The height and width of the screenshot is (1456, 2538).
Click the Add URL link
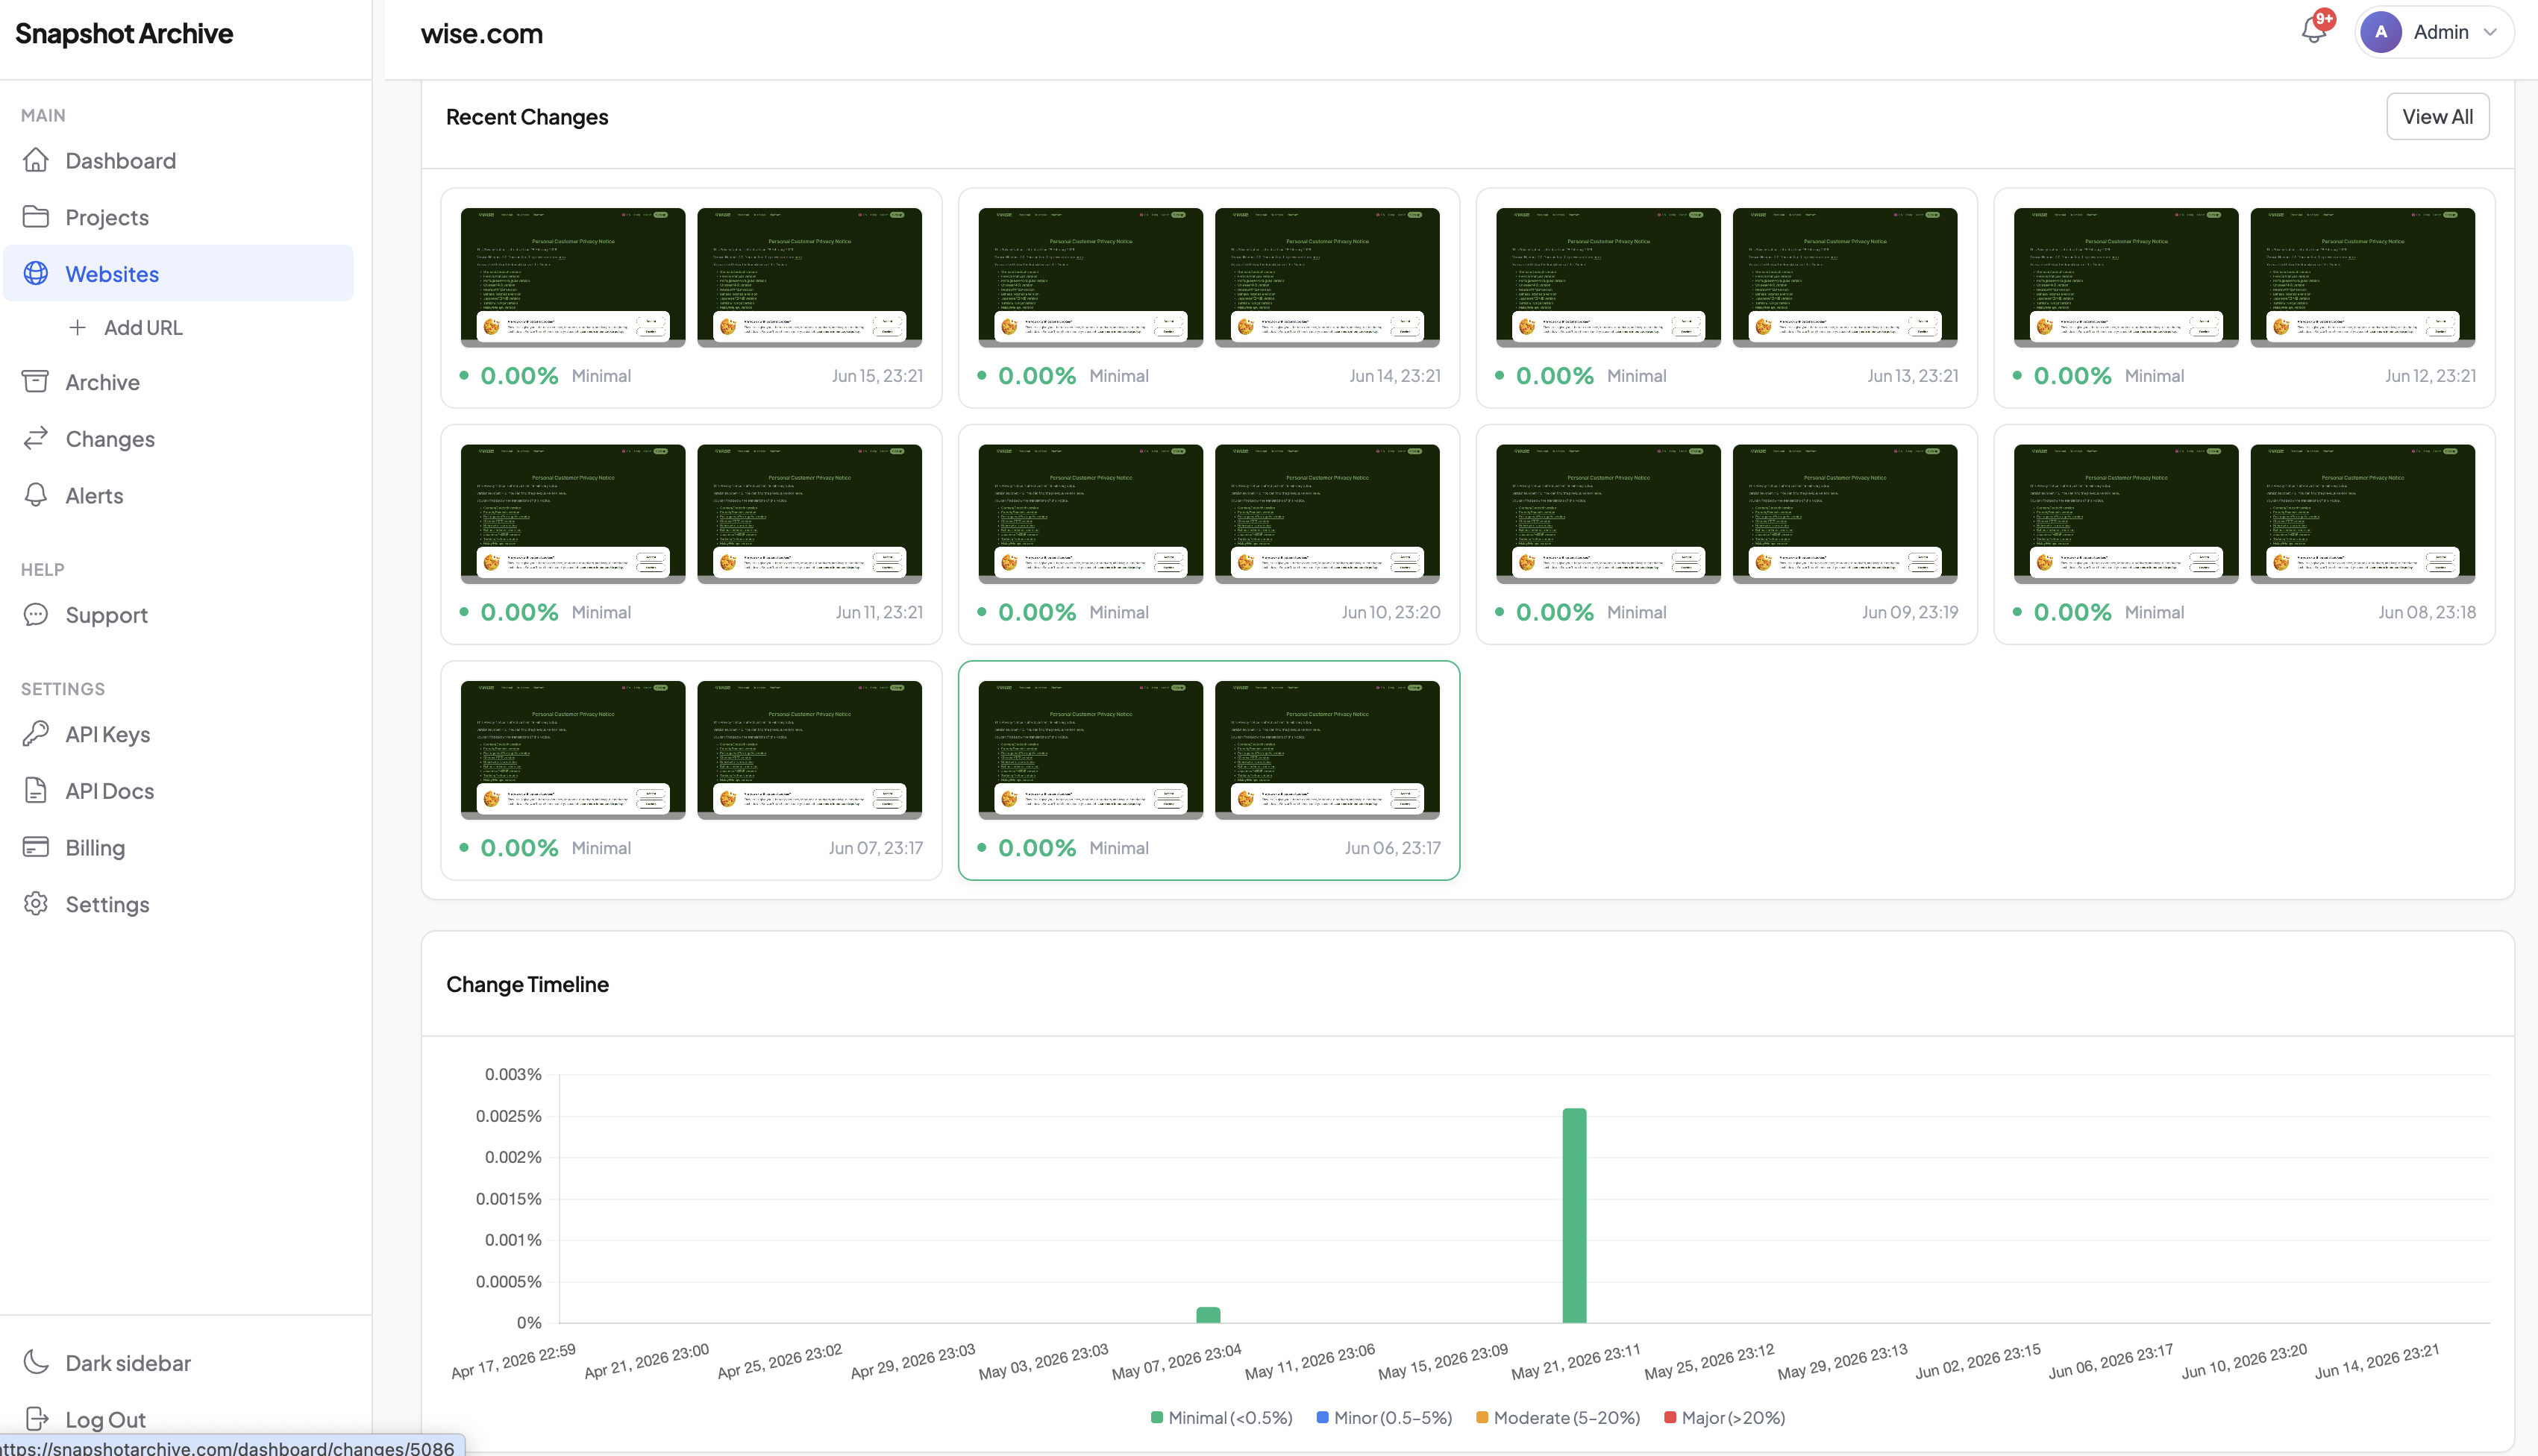point(143,327)
